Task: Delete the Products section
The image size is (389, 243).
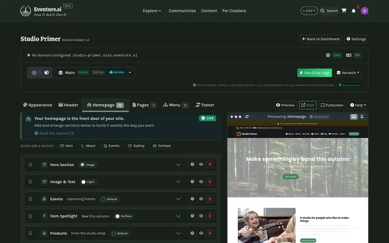Action: pos(210,233)
